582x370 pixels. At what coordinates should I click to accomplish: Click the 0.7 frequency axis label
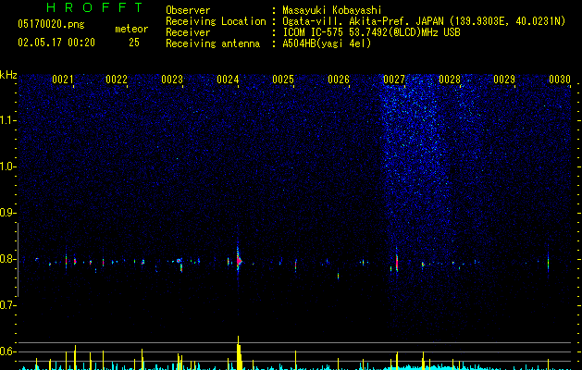7,305
